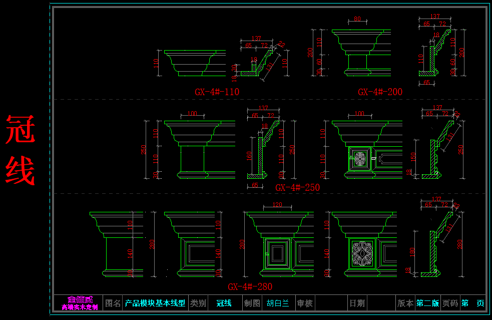The image size is (492, 320).
Task: Click the 类别 label cell
Action: (198, 303)
